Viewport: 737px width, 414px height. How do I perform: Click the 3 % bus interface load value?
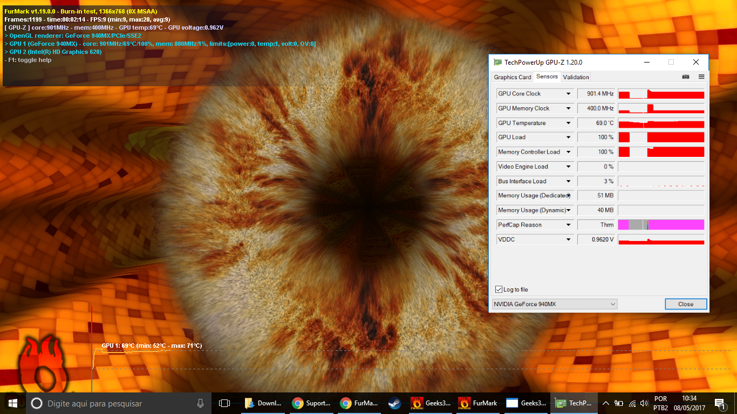[596, 181]
